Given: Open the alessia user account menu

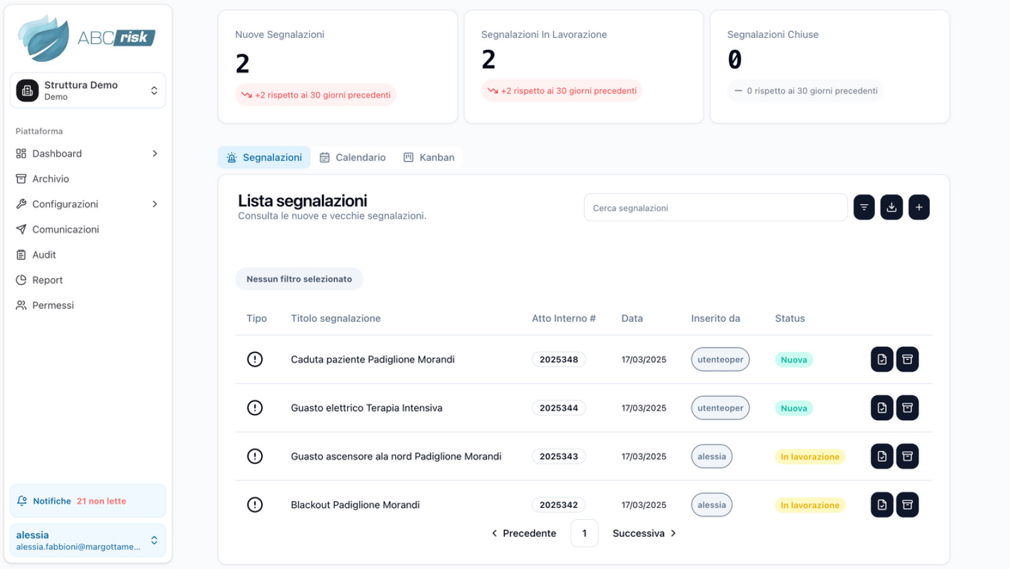Looking at the screenshot, I should click(x=88, y=540).
